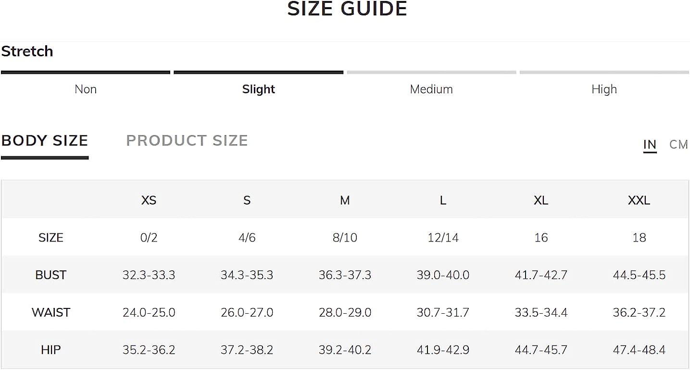
Task: Click the XXL column header
Action: click(x=639, y=200)
